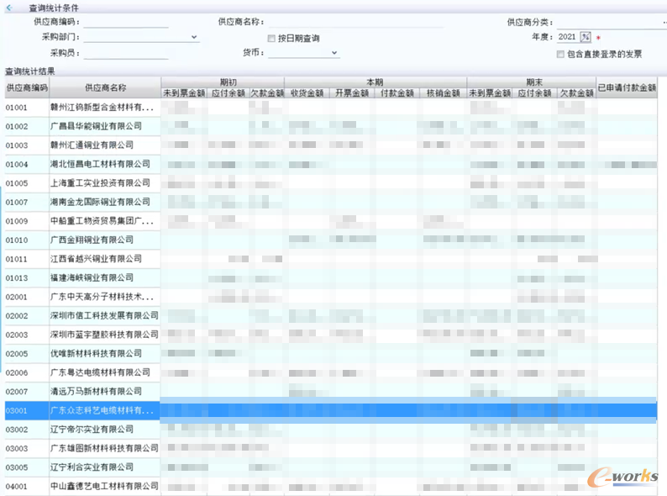The width and height of the screenshot is (667, 496).
Task: Click the 本期 group header
Action: tap(376, 82)
